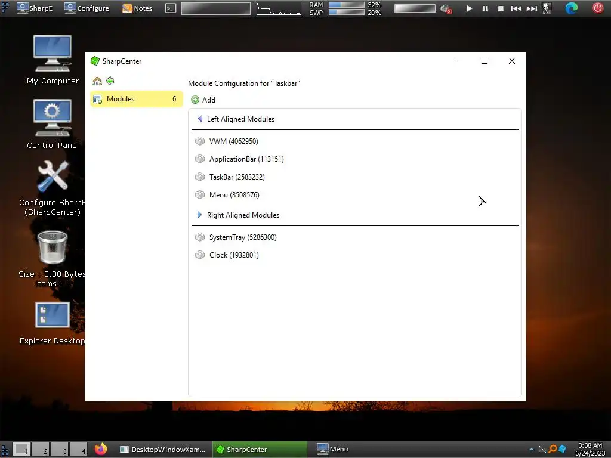Open Configure SharpE desktop icon
This screenshot has height=458, width=611.
pos(53,188)
